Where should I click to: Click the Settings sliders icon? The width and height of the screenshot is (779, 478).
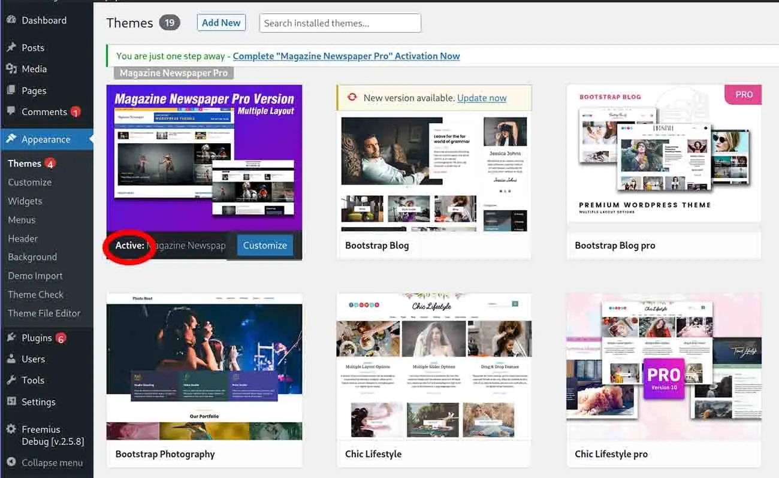coord(11,401)
